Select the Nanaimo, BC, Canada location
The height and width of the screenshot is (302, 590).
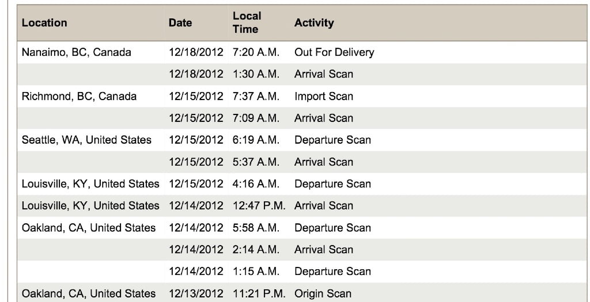click(77, 52)
